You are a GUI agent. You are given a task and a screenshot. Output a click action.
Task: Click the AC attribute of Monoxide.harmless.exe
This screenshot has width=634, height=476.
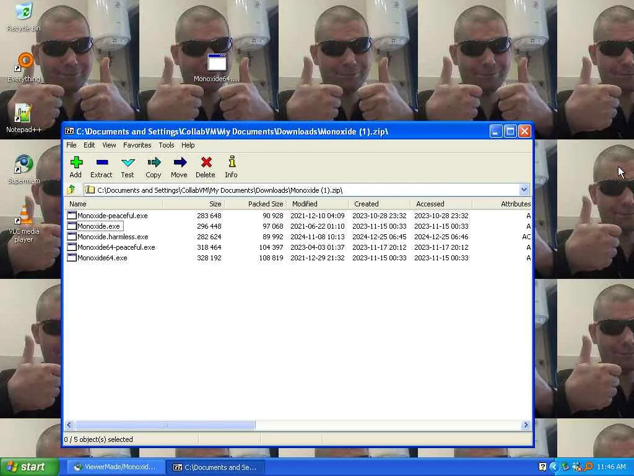[526, 237]
